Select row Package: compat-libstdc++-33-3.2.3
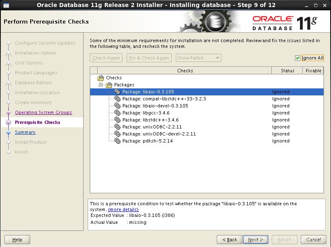Viewport: 331px width, 247px height. [x=207, y=99]
